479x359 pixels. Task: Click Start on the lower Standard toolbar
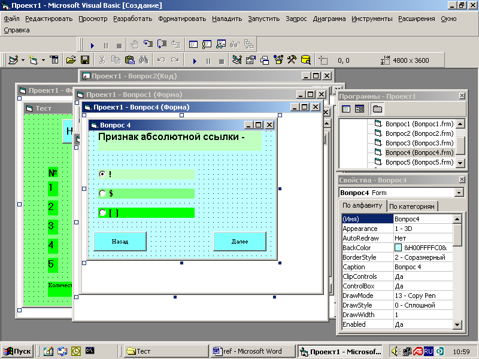(x=195, y=61)
